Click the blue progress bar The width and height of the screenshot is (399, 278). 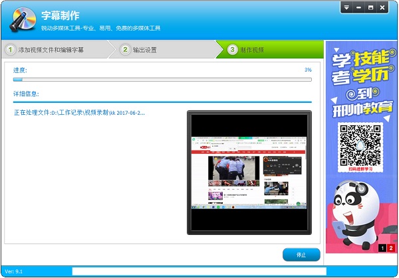tap(162, 80)
